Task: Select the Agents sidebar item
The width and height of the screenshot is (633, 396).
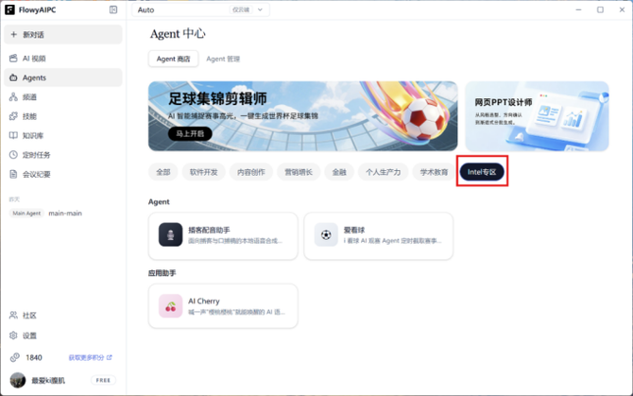Action: coord(63,77)
